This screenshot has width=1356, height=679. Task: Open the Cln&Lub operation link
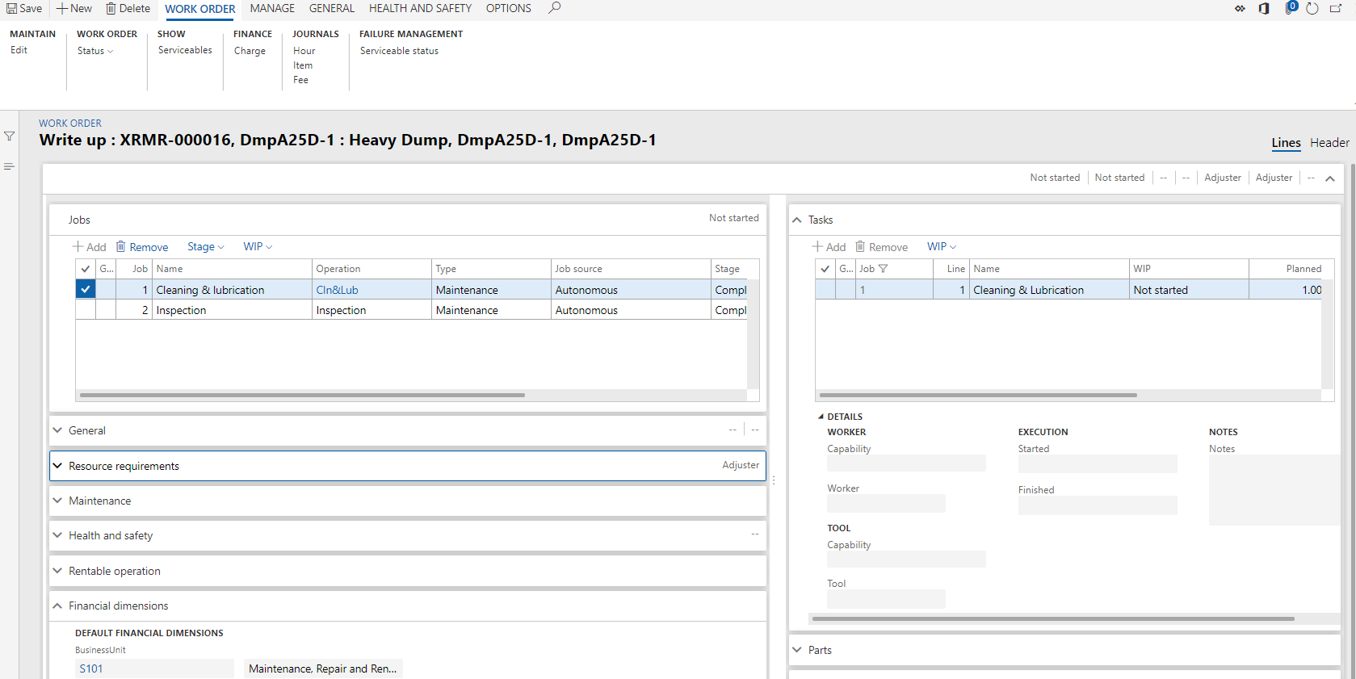pyautogui.click(x=337, y=290)
